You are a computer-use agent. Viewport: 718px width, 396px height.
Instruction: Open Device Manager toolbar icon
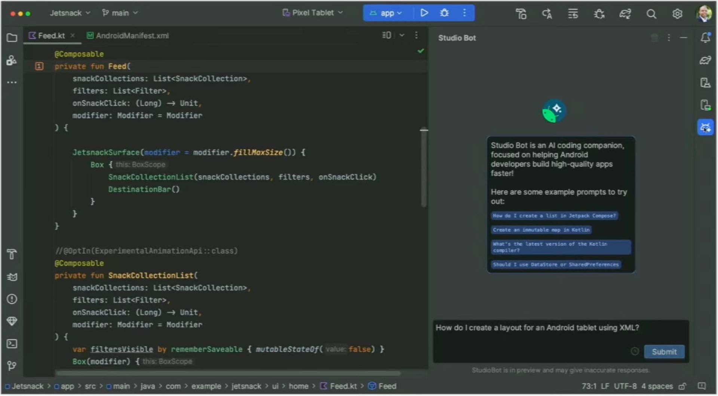(x=521, y=14)
